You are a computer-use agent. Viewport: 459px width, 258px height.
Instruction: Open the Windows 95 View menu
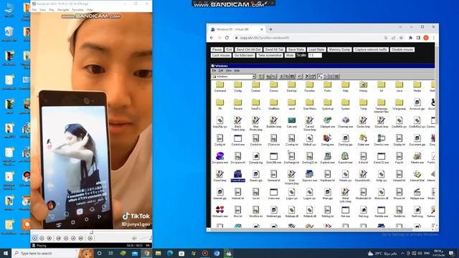229,71
